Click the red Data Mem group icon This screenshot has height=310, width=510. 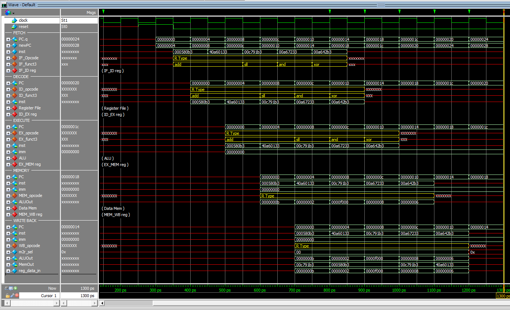point(14,208)
